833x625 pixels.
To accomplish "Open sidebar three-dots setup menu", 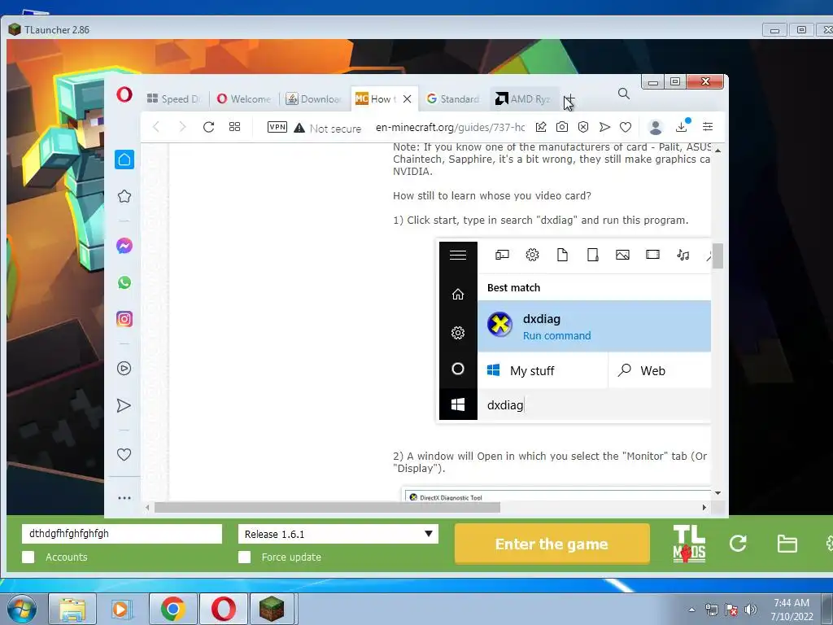I will [x=124, y=498].
